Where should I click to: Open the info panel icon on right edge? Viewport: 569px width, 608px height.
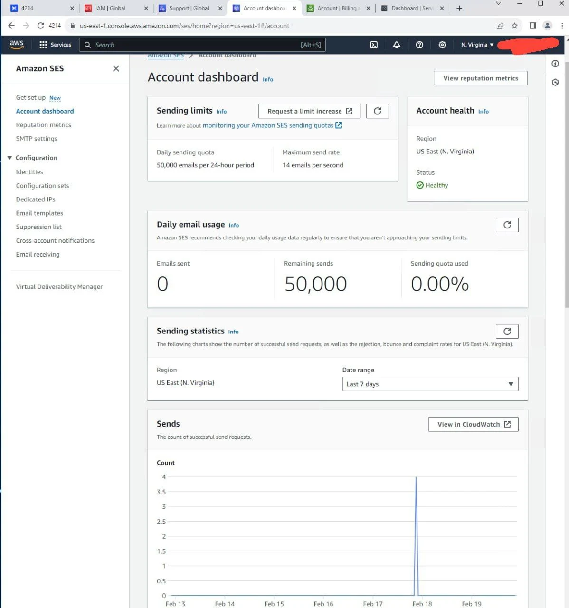555,64
